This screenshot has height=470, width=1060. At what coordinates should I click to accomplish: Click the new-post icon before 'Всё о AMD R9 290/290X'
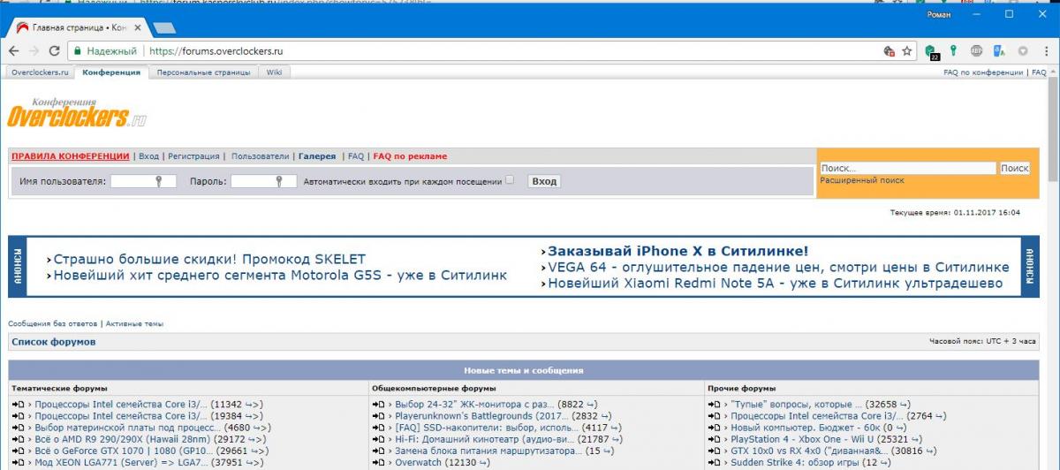tap(19, 439)
